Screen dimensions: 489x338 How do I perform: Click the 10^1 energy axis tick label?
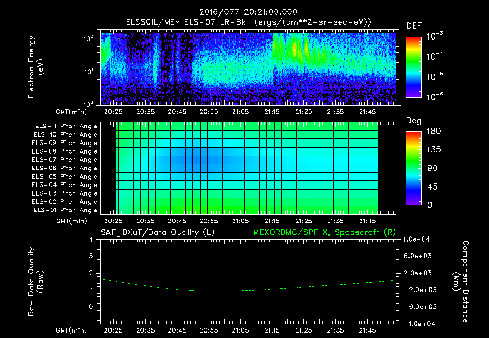tap(89, 72)
